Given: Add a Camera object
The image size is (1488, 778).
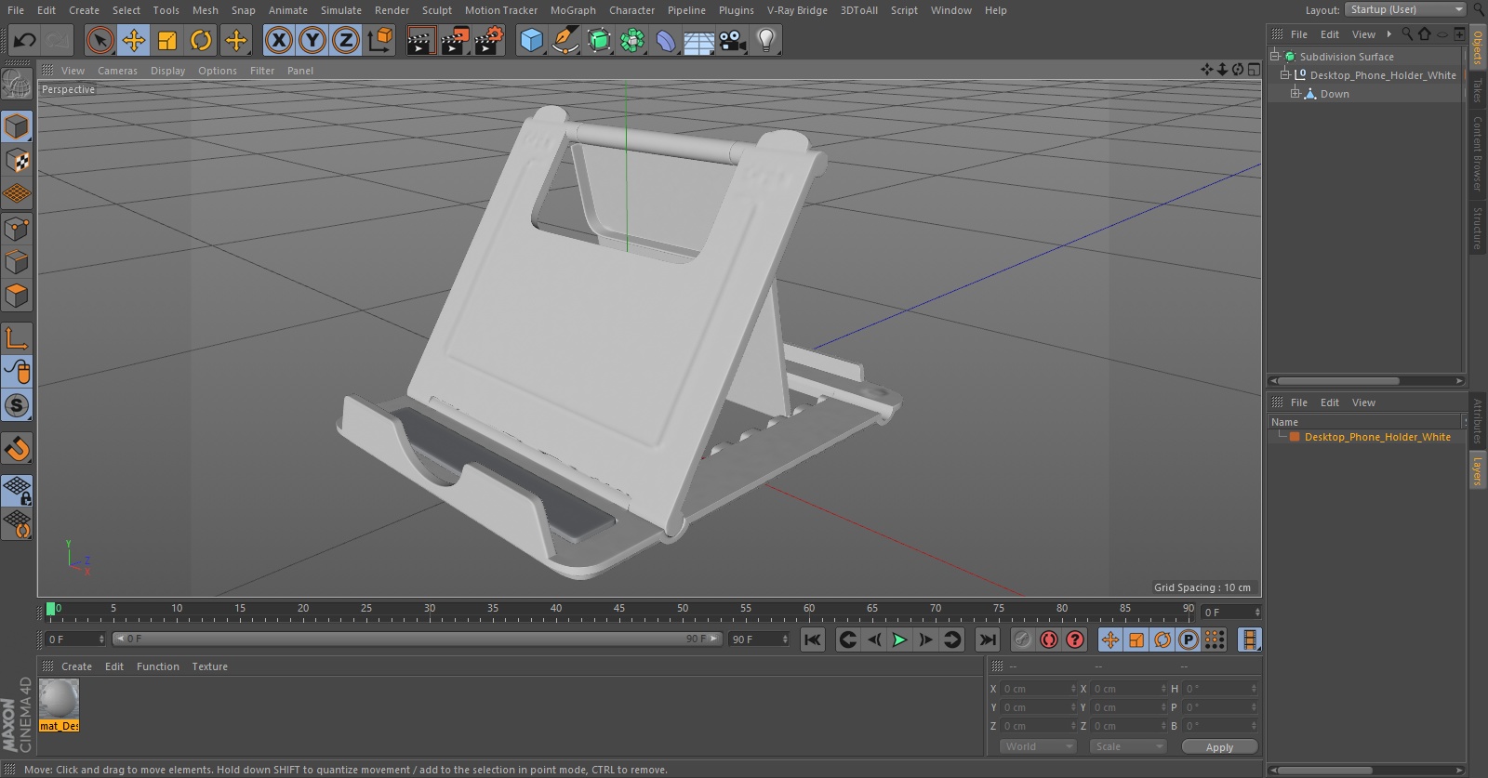Looking at the screenshot, I should click(x=733, y=40).
